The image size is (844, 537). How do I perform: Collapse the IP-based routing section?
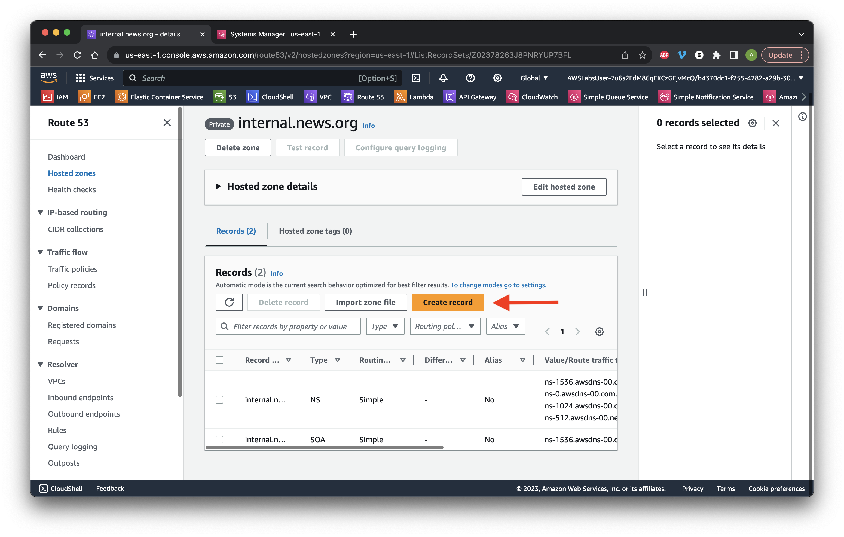tap(40, 212)
